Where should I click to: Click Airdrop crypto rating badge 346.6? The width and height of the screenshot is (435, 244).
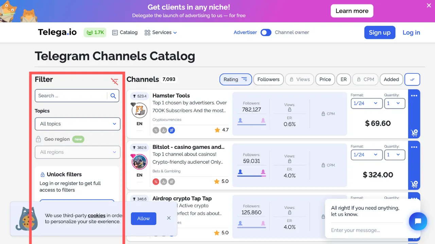click(x=140, y=199)
